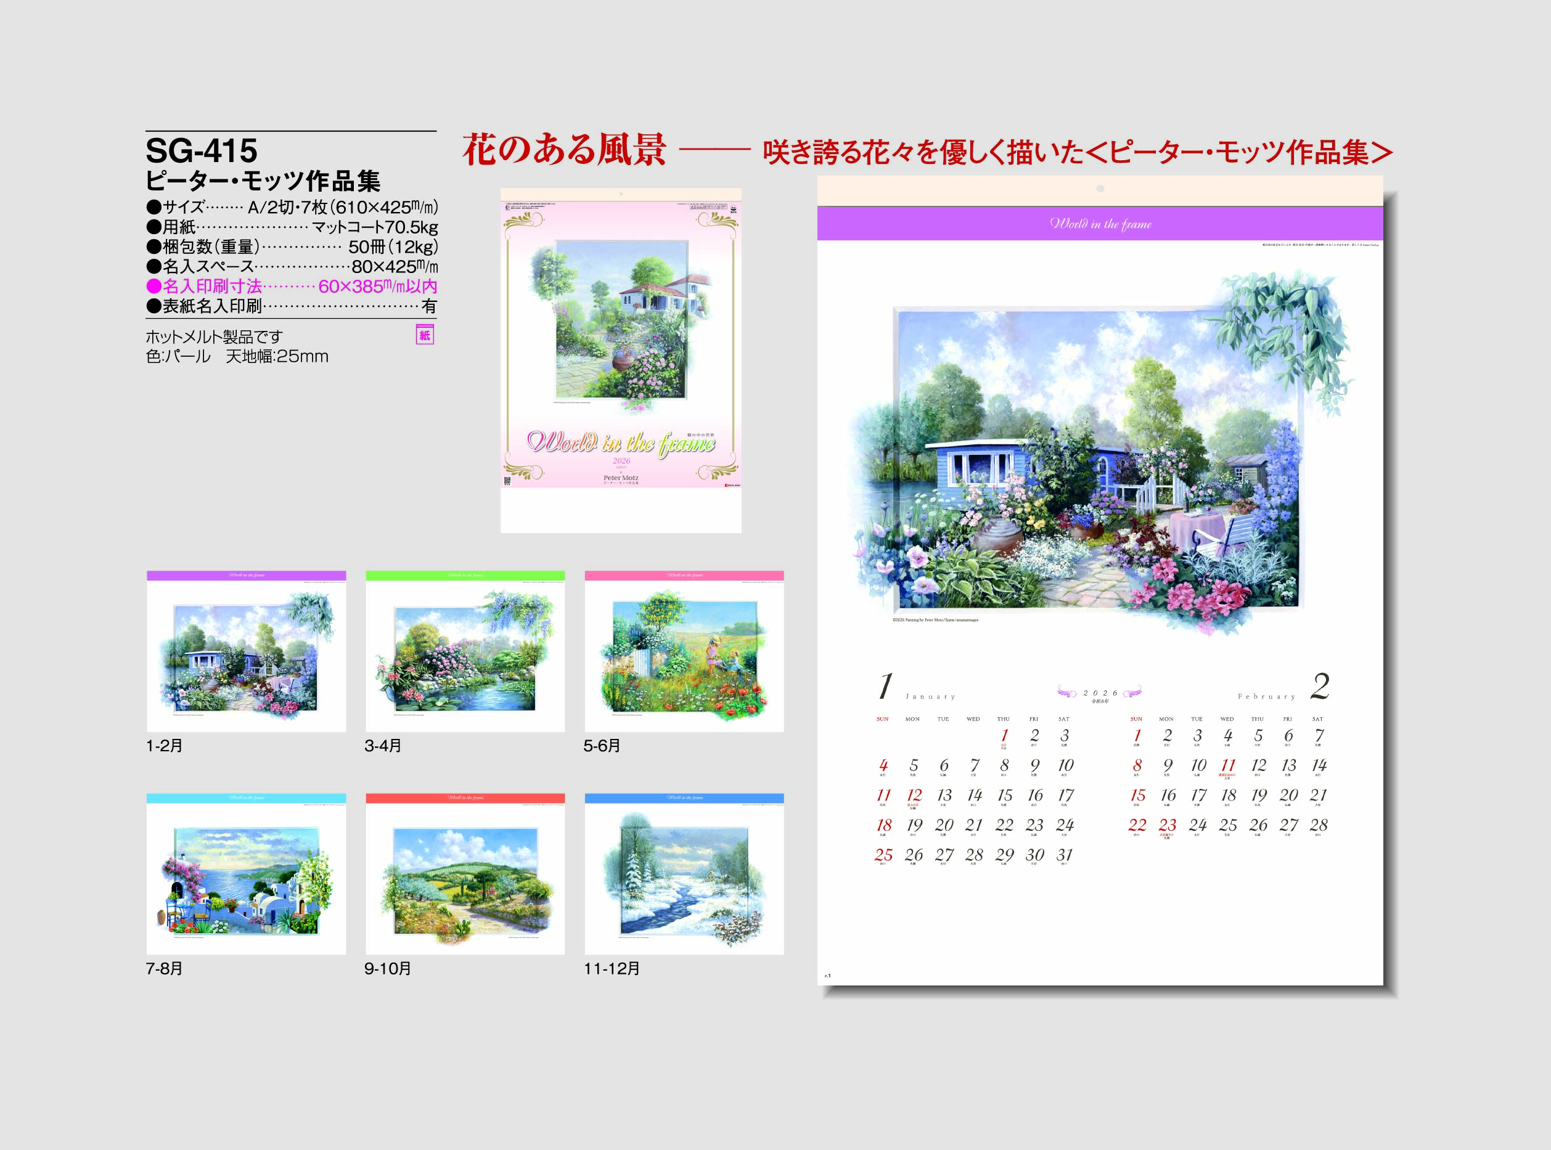The width and height of the screenshot is (1551, 1150).
Task: Click the February month label
Action: (x=1266, y=696)
